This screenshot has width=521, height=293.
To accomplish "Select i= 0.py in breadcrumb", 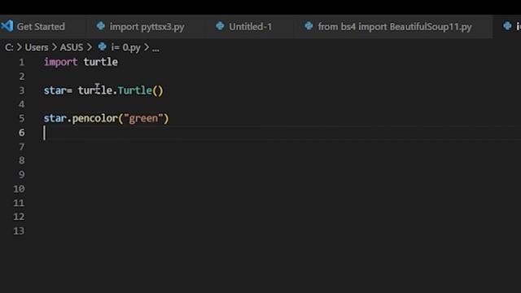I will [x=125, y=47].
